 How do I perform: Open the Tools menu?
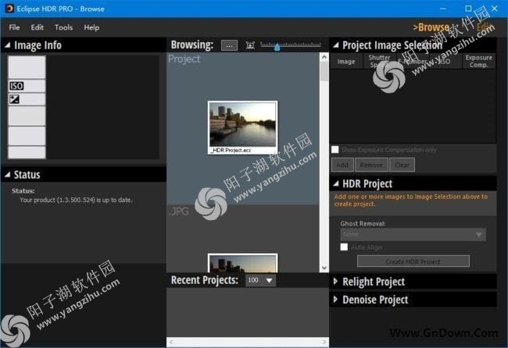(x=63, y=27)
